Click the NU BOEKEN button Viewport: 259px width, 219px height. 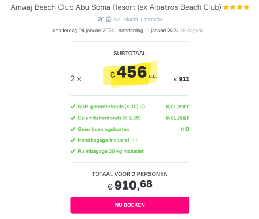coord(129,205)
